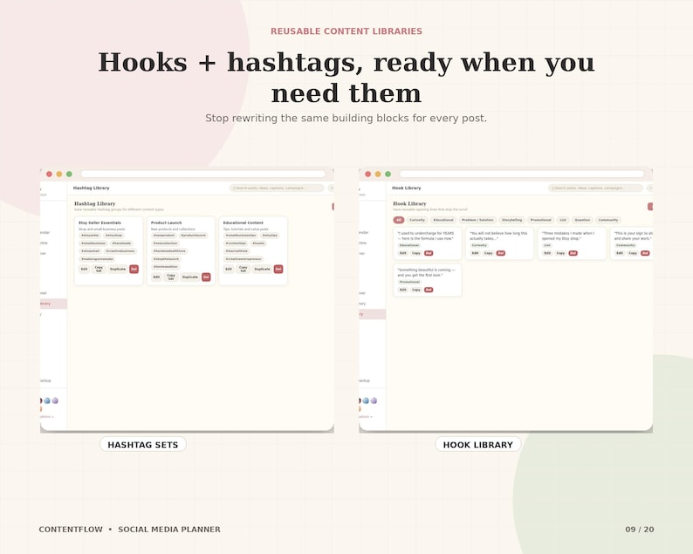Select the Educational hook filter
693x554 pixels.
tap(443, 220)
